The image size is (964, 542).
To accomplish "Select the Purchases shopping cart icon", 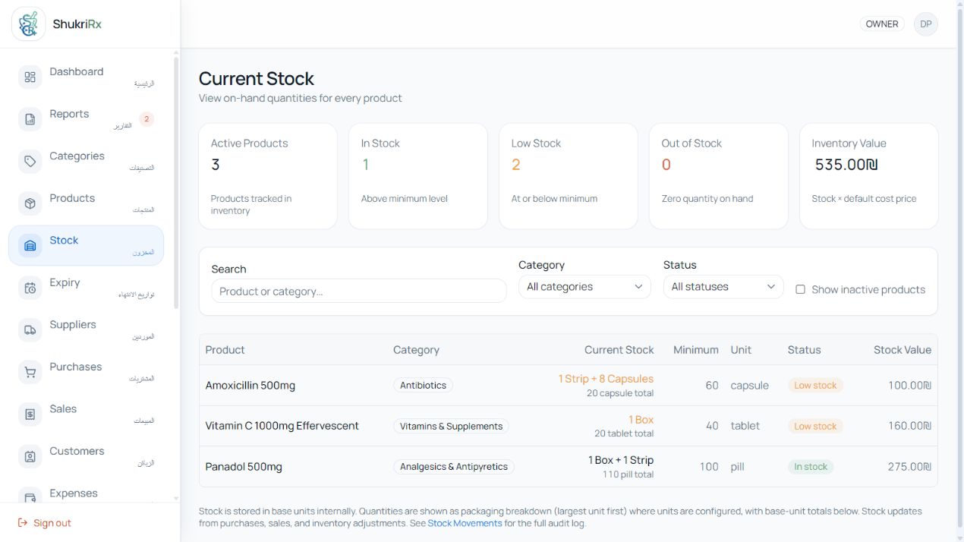I will [30, 372].
